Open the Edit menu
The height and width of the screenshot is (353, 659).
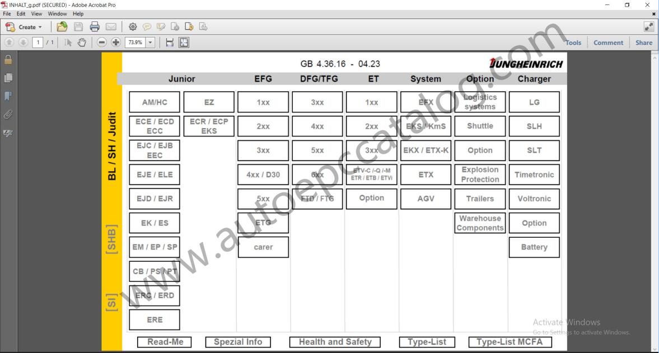(x=21, y=14)
